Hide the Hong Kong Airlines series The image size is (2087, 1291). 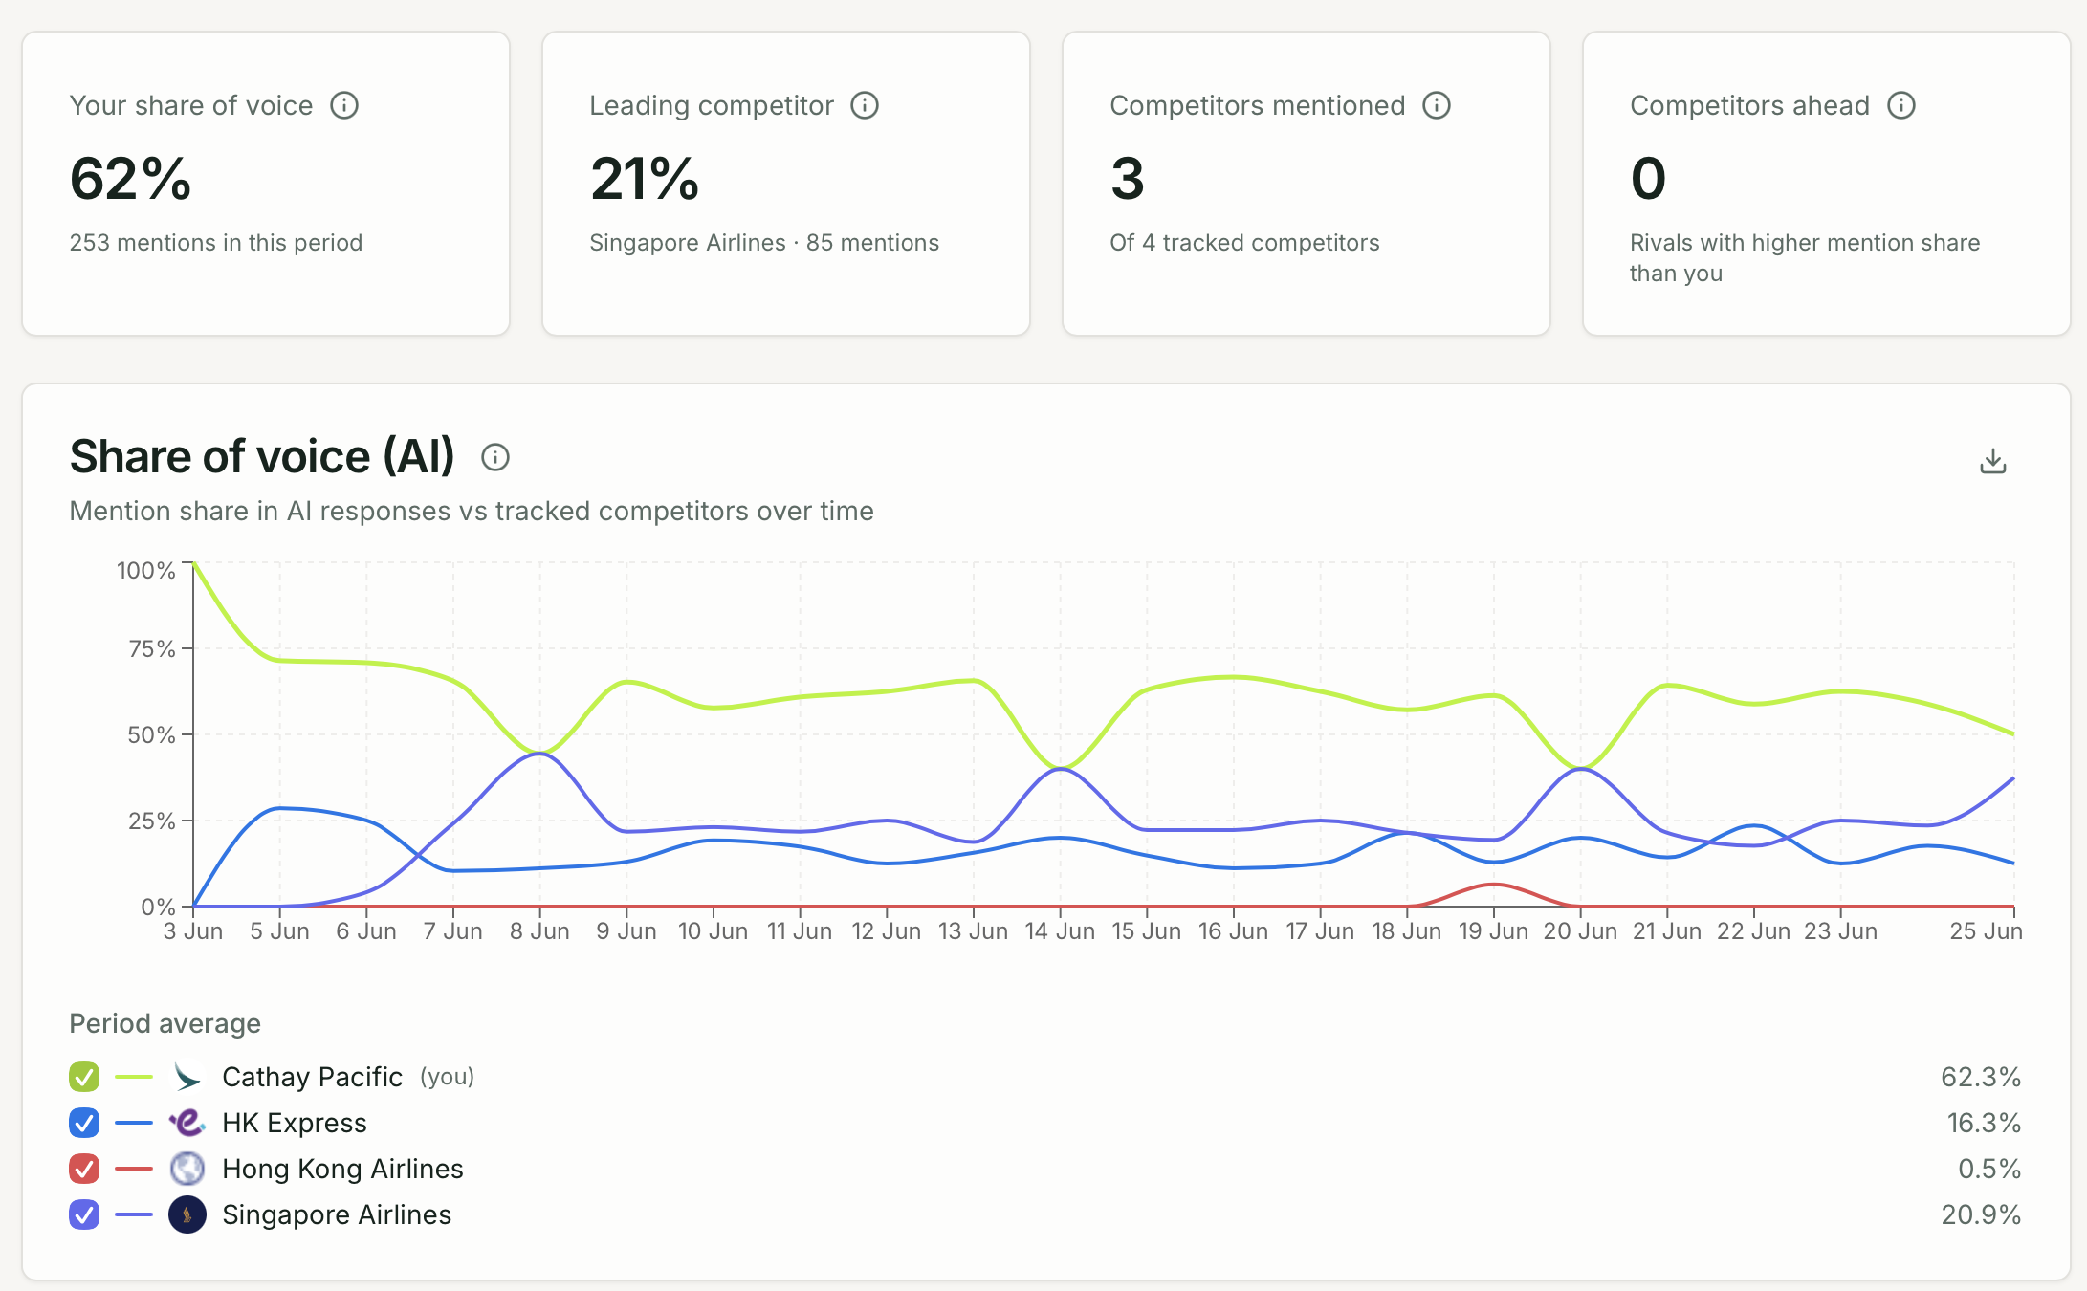pyautogui.click(x=84, y=1169)
